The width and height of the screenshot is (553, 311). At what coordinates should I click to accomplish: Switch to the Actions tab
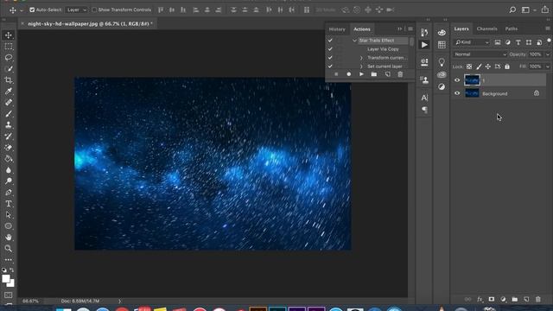click(362, 29)
